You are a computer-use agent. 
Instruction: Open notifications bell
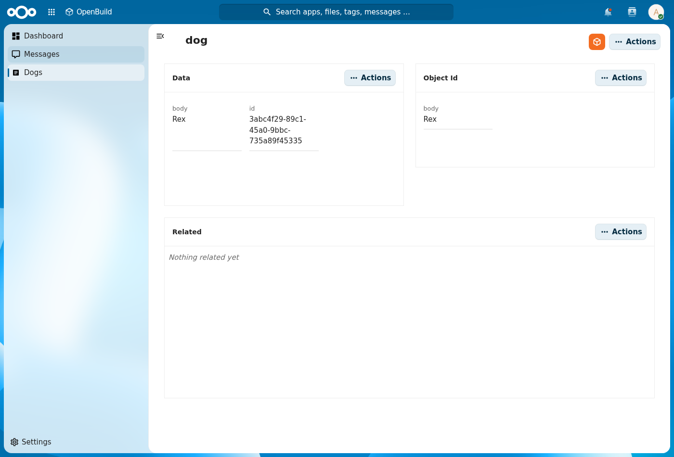tap(608, 12)
